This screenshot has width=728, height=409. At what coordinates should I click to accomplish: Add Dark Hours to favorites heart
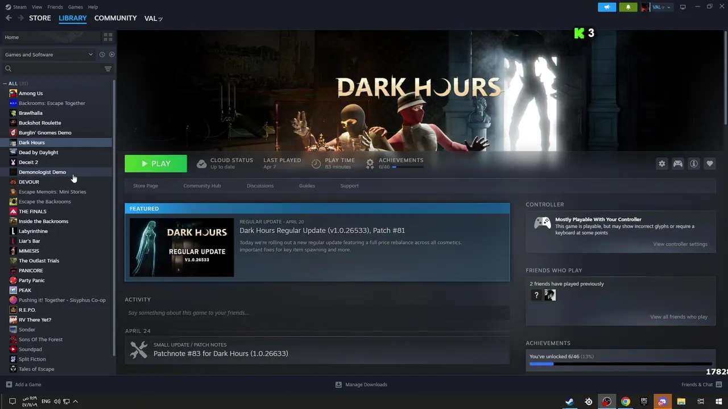(709, 164)
